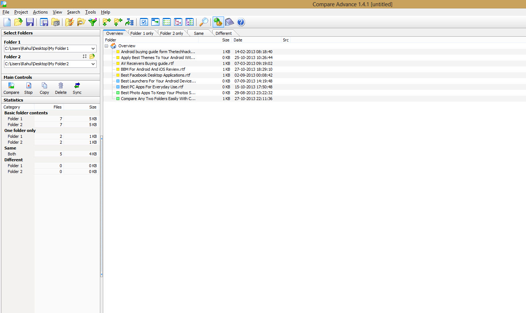Click the Compare button in Main Controls
The height and width of the screenshot is (313, 526).
(x=11, y=89)
